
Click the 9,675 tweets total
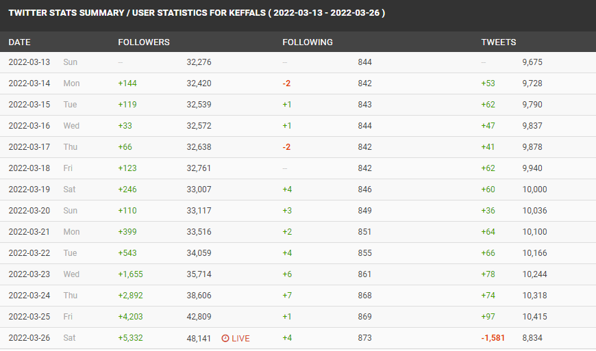click(x=532, y=62)
